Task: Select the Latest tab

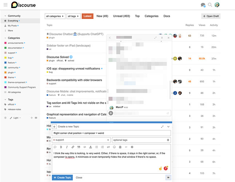Action: pos(88,16)
